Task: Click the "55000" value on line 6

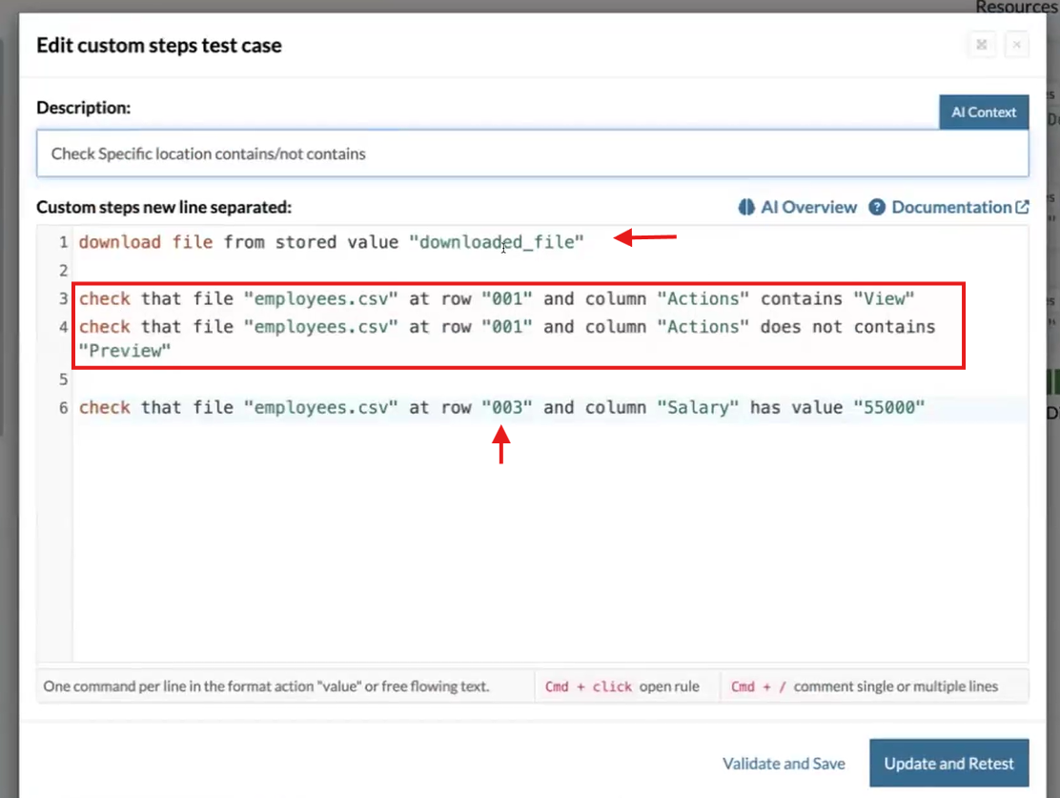Action: pyautogui.click(x=889, y=408)
